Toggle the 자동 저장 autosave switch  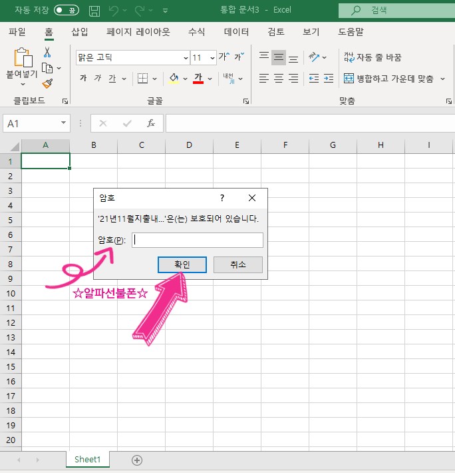67,11
